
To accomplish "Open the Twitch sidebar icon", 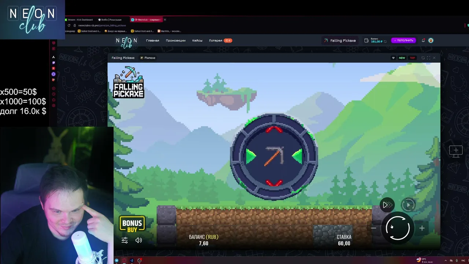I will pos(53,63).
